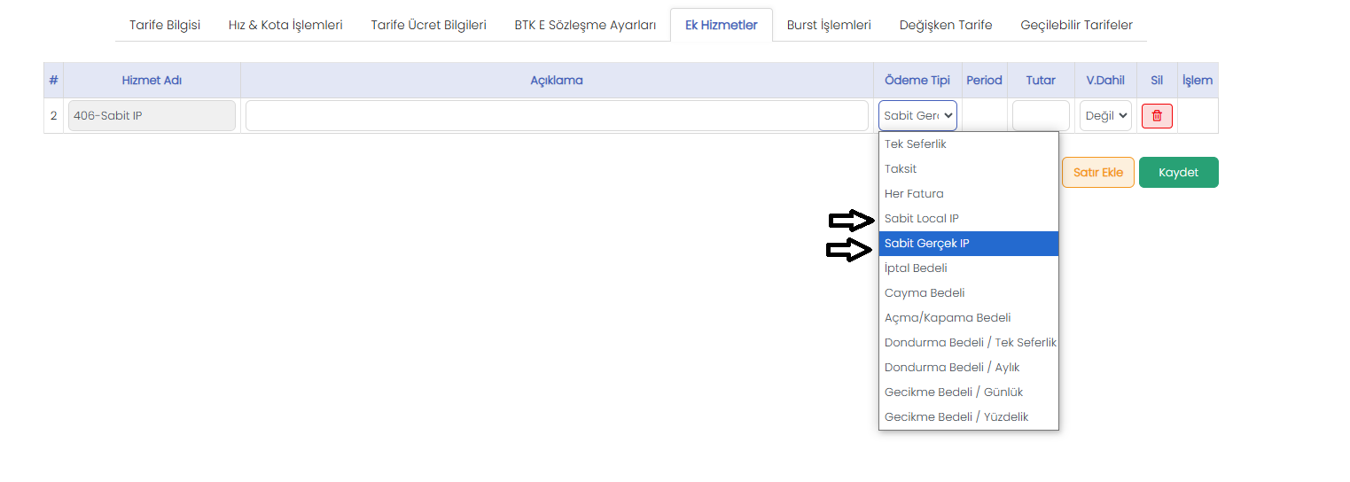Screen dimensions: 1350x482
Task: Choose Dondurma Bedeli / Tek Seferlik
Action: coord(969,342)
